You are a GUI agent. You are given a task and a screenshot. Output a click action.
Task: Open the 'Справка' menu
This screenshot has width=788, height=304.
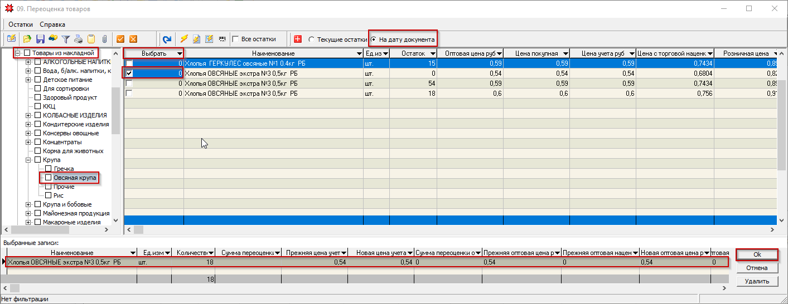coord(52,24)
